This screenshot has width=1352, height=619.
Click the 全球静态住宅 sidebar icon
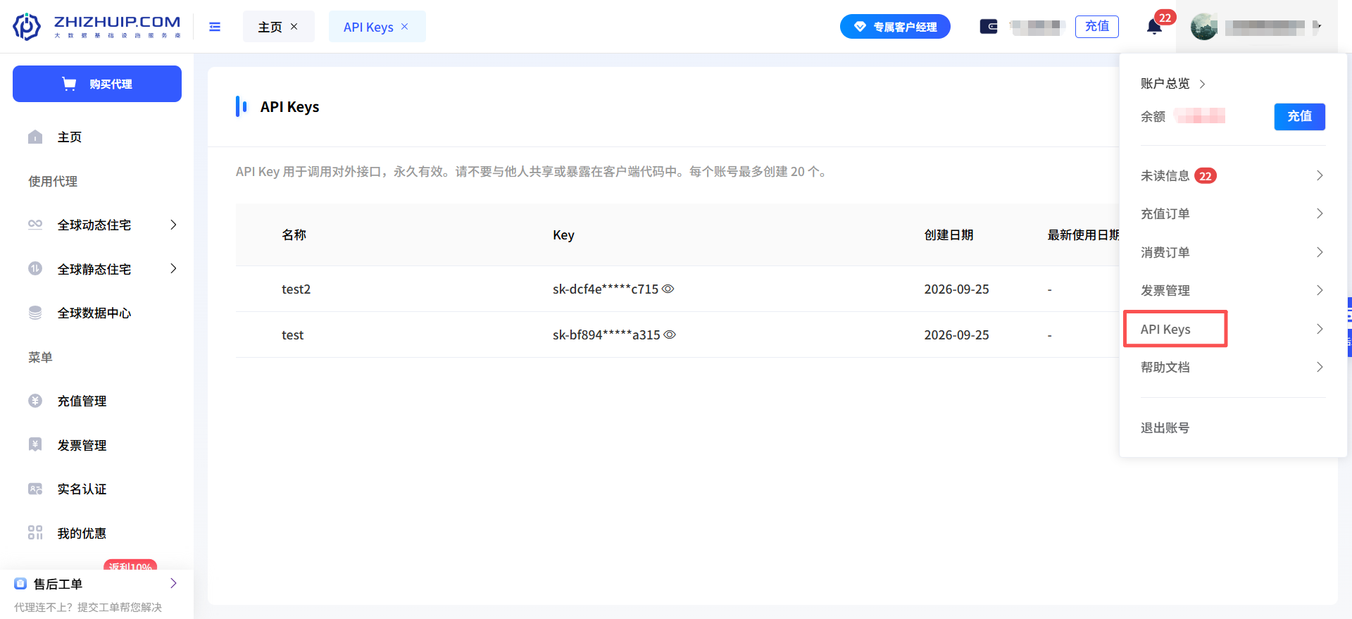[x=35, y=268]
